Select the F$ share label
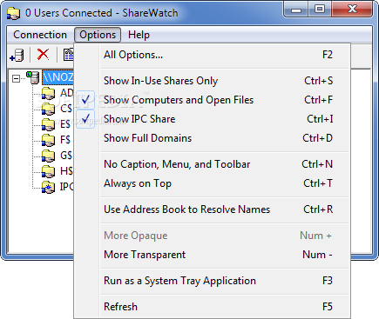Viewport: 379px width, 319px height. click(65, 140)
